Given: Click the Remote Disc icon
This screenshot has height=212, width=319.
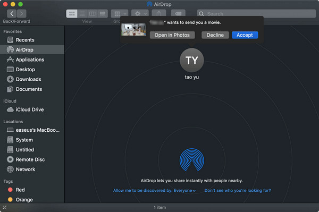Looking at the screenshot, I should coord(10,159).
